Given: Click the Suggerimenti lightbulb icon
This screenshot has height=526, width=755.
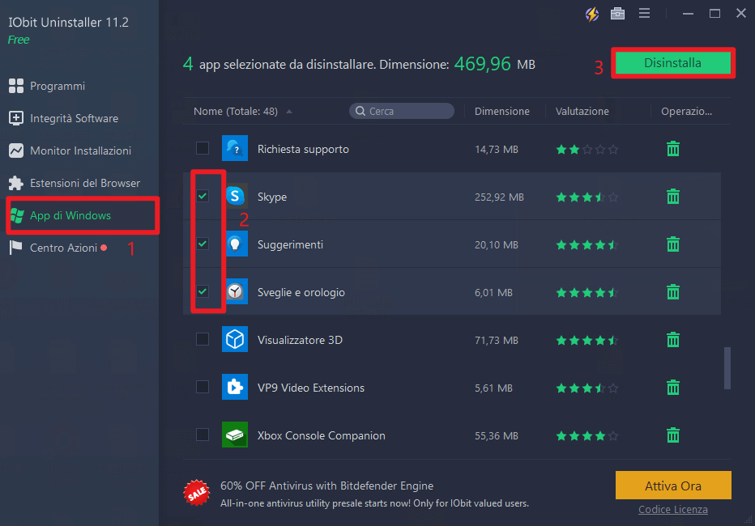Looking at the screenshot, I should 235,244.
